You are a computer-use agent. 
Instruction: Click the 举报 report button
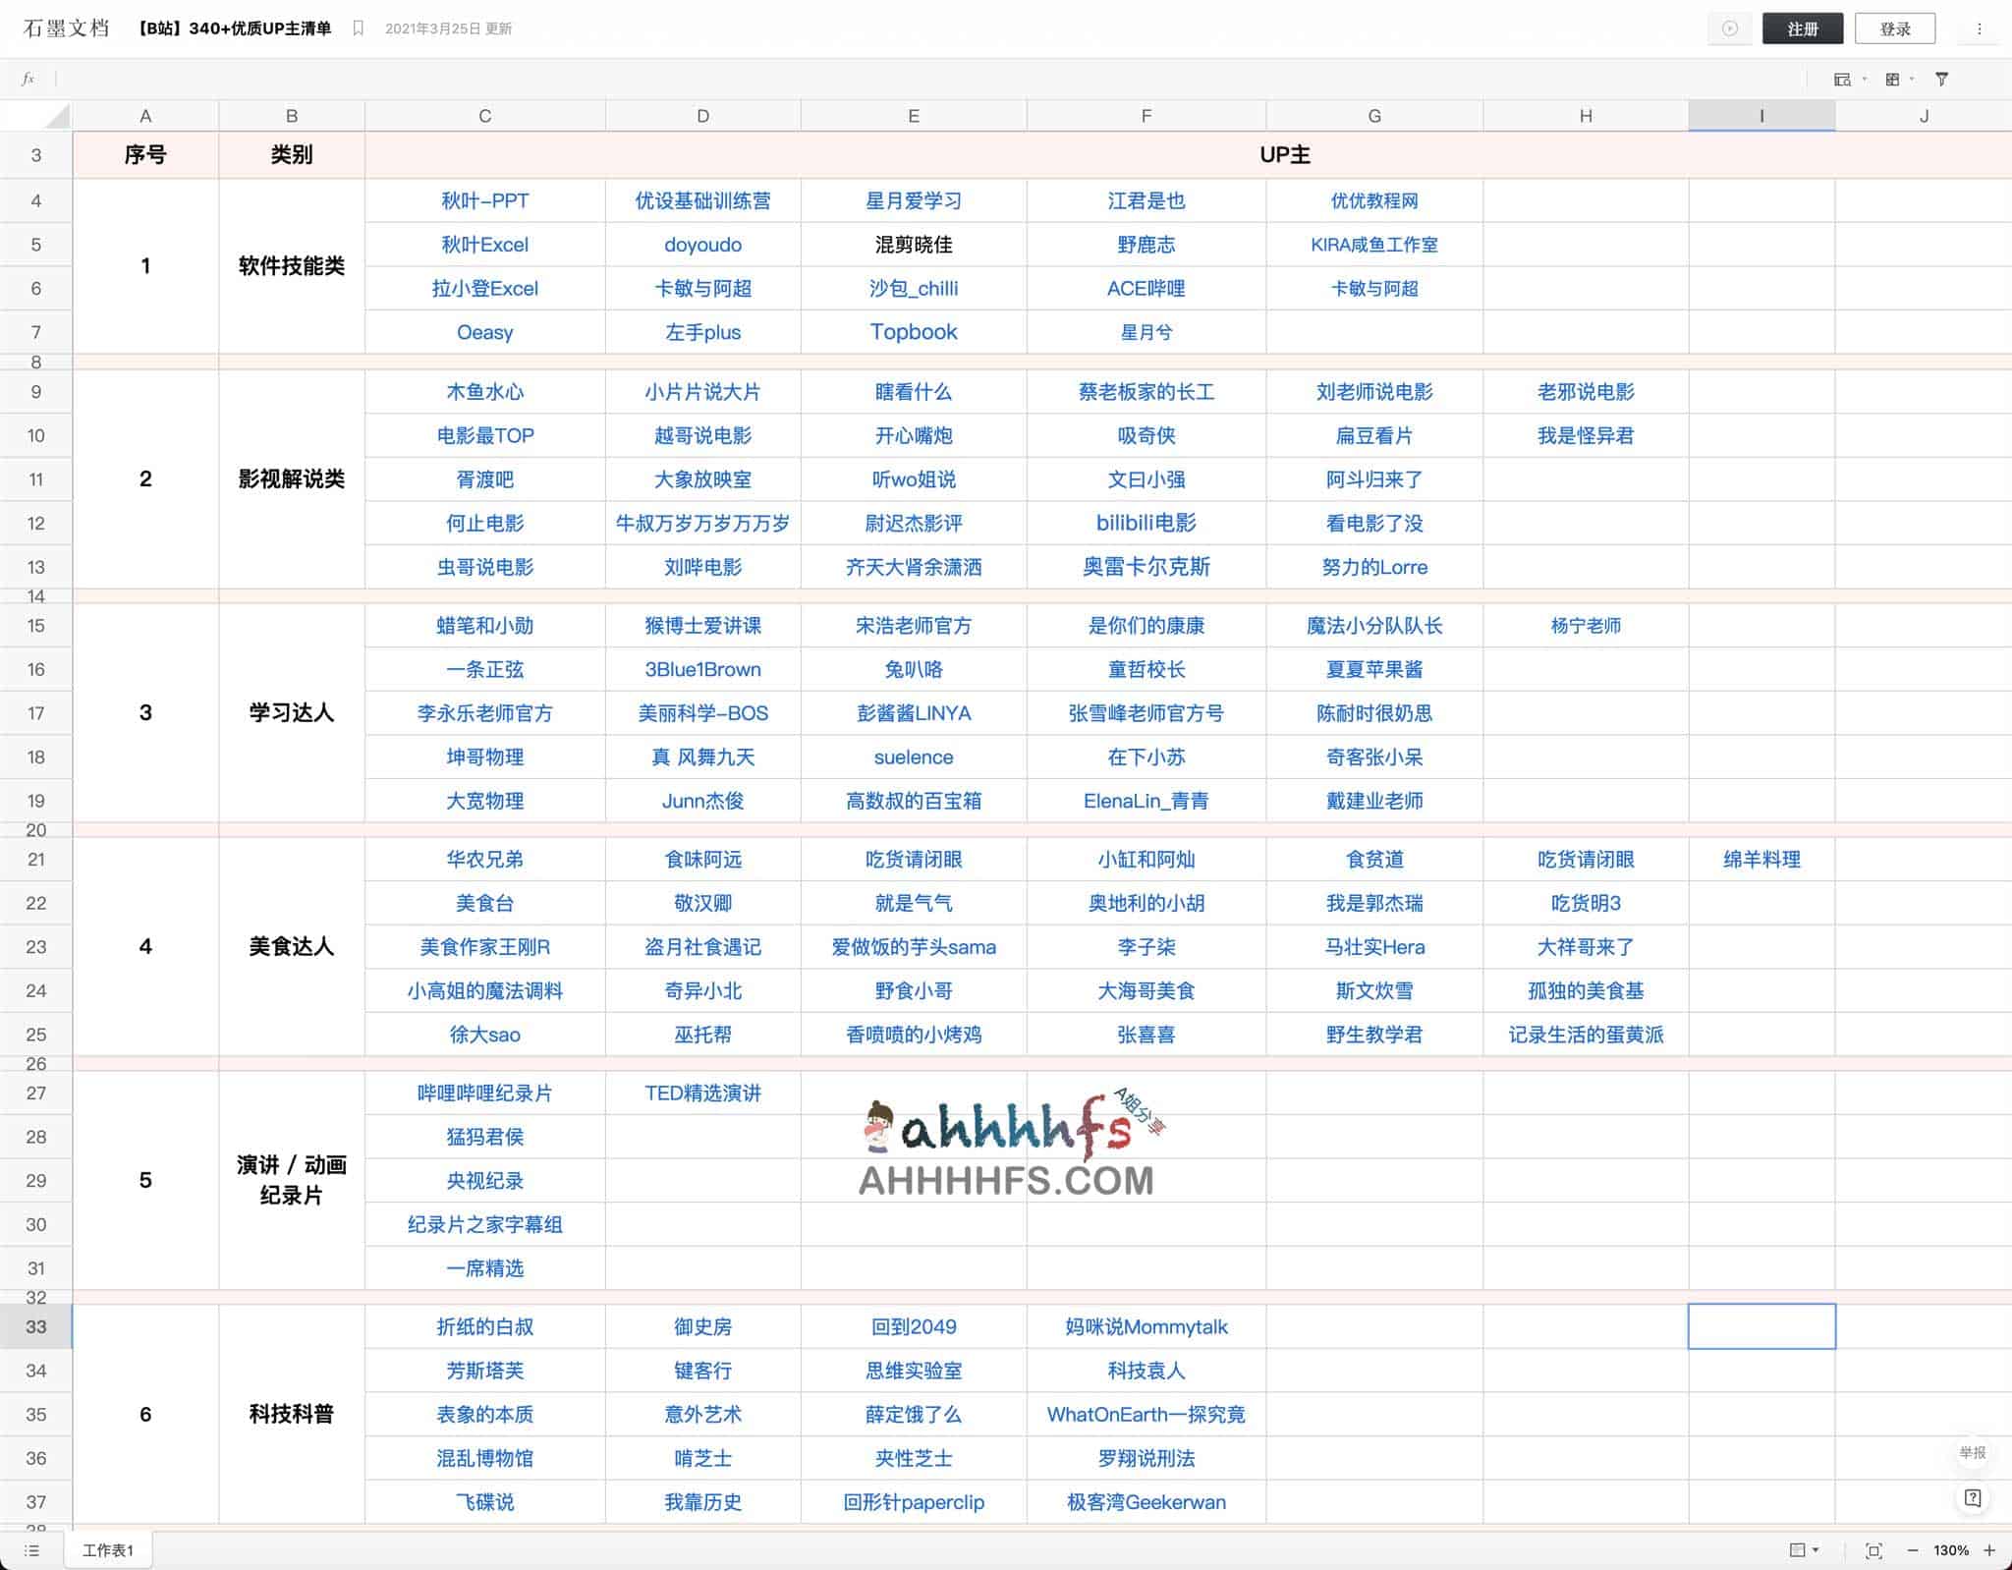pyautogui.click(x=1972, y=1452)
